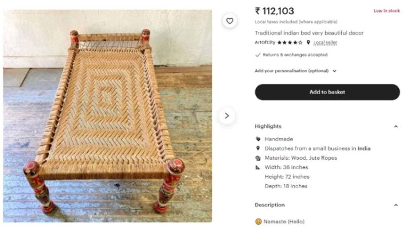Viewport: 405px width, 228px height.
Task: Show next product photo with arrow
Action: [x=227, y=116]
